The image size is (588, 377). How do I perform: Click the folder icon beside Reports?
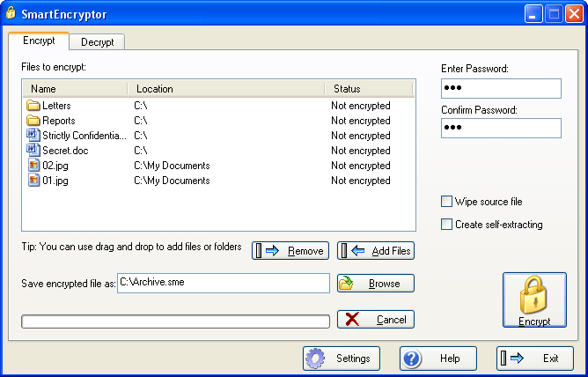point(33,121)
